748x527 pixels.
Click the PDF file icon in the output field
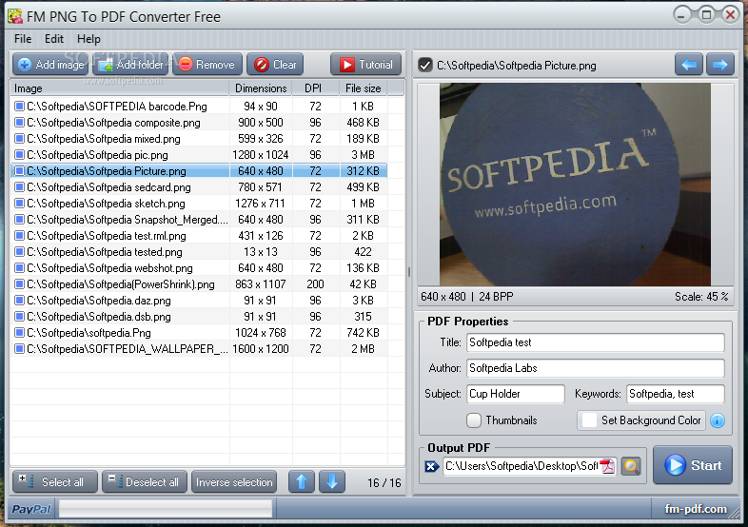[x=607, y=466]
